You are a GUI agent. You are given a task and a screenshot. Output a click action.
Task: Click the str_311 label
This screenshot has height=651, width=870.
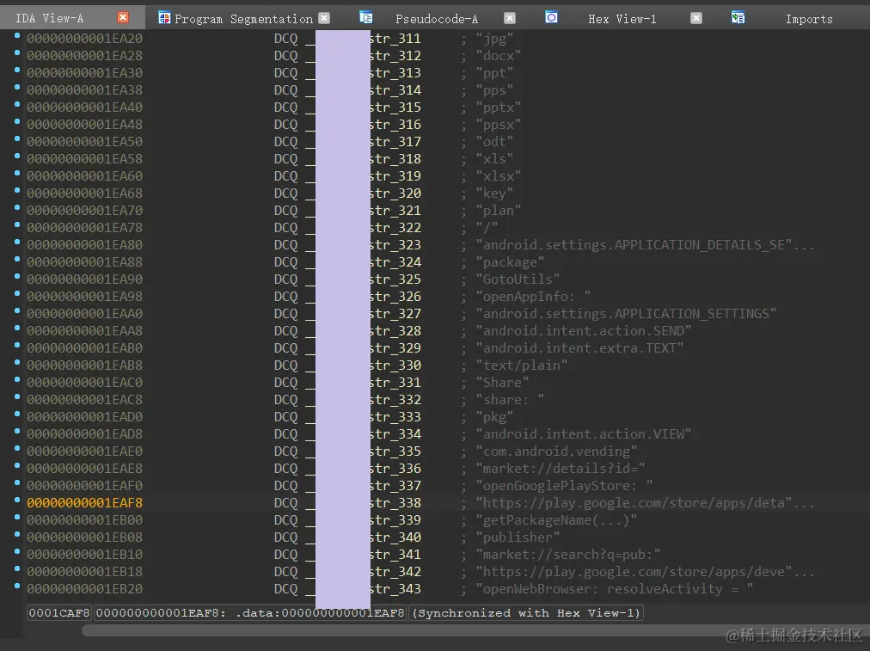[395, 39]
